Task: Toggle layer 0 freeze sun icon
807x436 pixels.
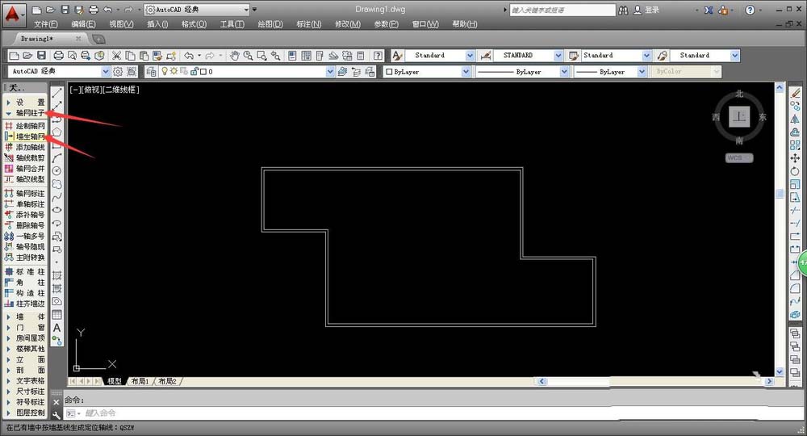Action: click(x=174, y=72)
